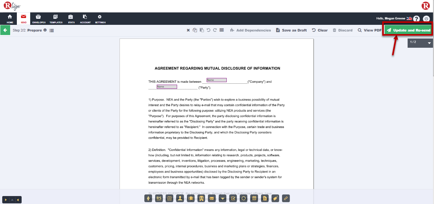Open the list icon beside Step 2/2

(x=52, y=31)
